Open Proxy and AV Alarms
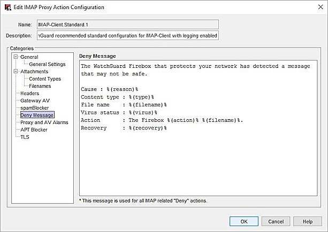Image resolution: width=328 pixels, height=232 pixels. click(x=44, y=122)
